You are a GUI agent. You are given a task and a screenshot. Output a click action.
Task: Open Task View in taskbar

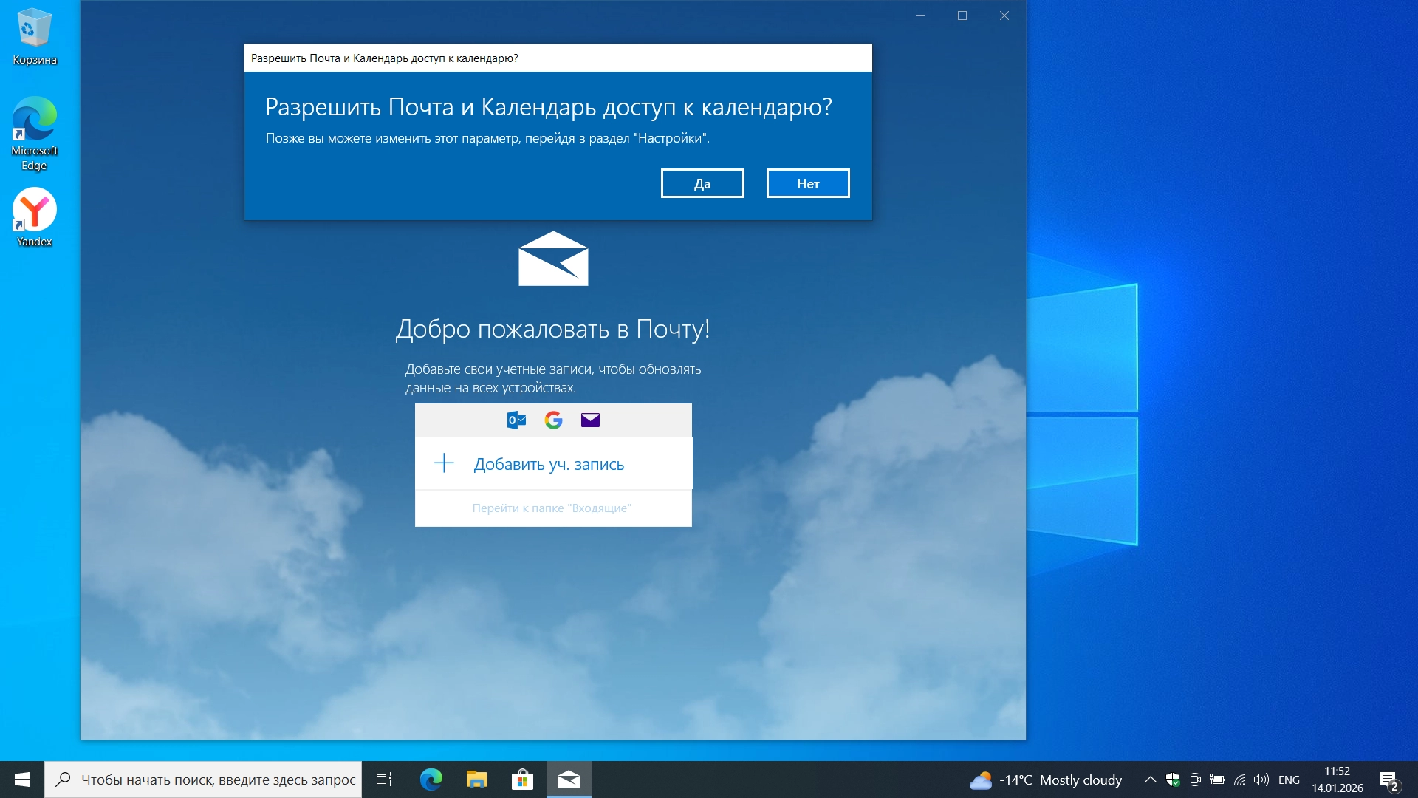384,780
